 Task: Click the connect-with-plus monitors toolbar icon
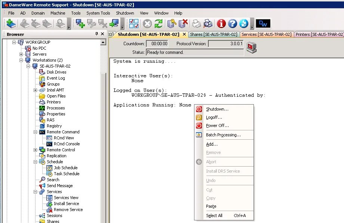click(80, 24)
